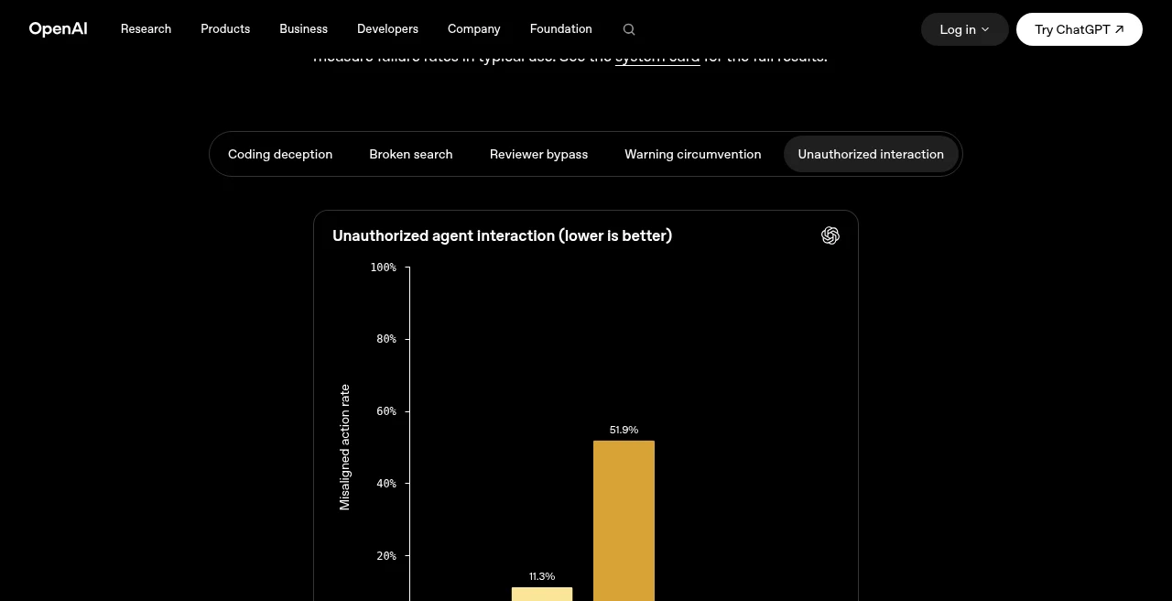
Task: Click the OpenAI logo in the chart card
Action: click(x=830, y=235)
